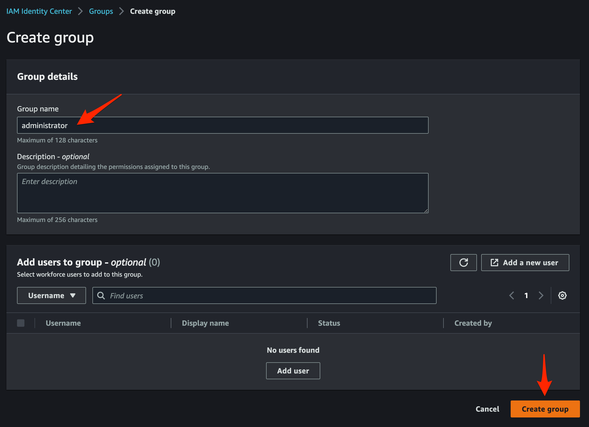Viewport: 589px width, 427px height.
Task: Click the magnifier icon in Find users
Action: click(101, 295)
